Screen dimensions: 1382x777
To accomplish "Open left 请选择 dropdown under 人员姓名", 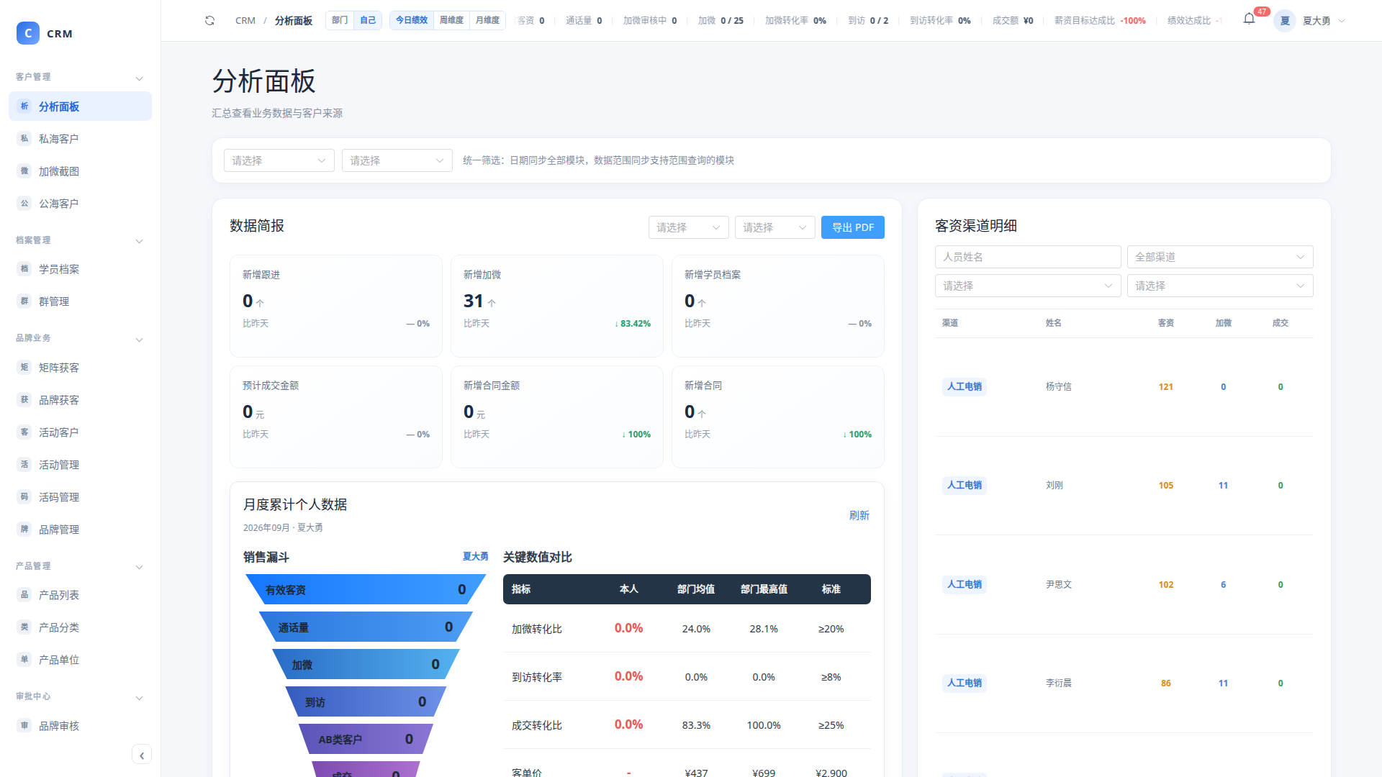I will click(1028, 286).
